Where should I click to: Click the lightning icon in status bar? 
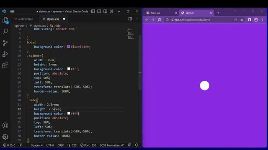click(21, 145)
